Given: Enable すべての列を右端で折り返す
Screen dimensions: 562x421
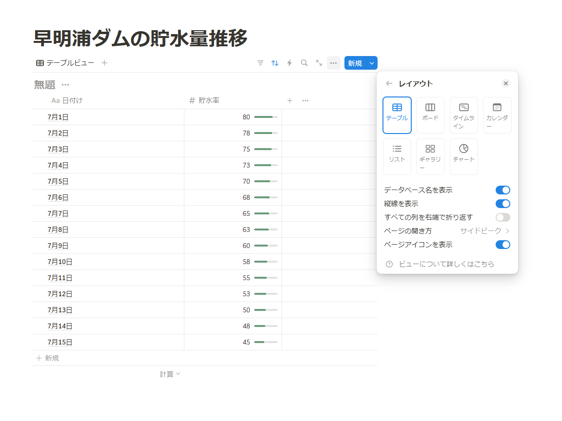Looking at the screenshot, I should pyautogui.click(x=502, y=217).
